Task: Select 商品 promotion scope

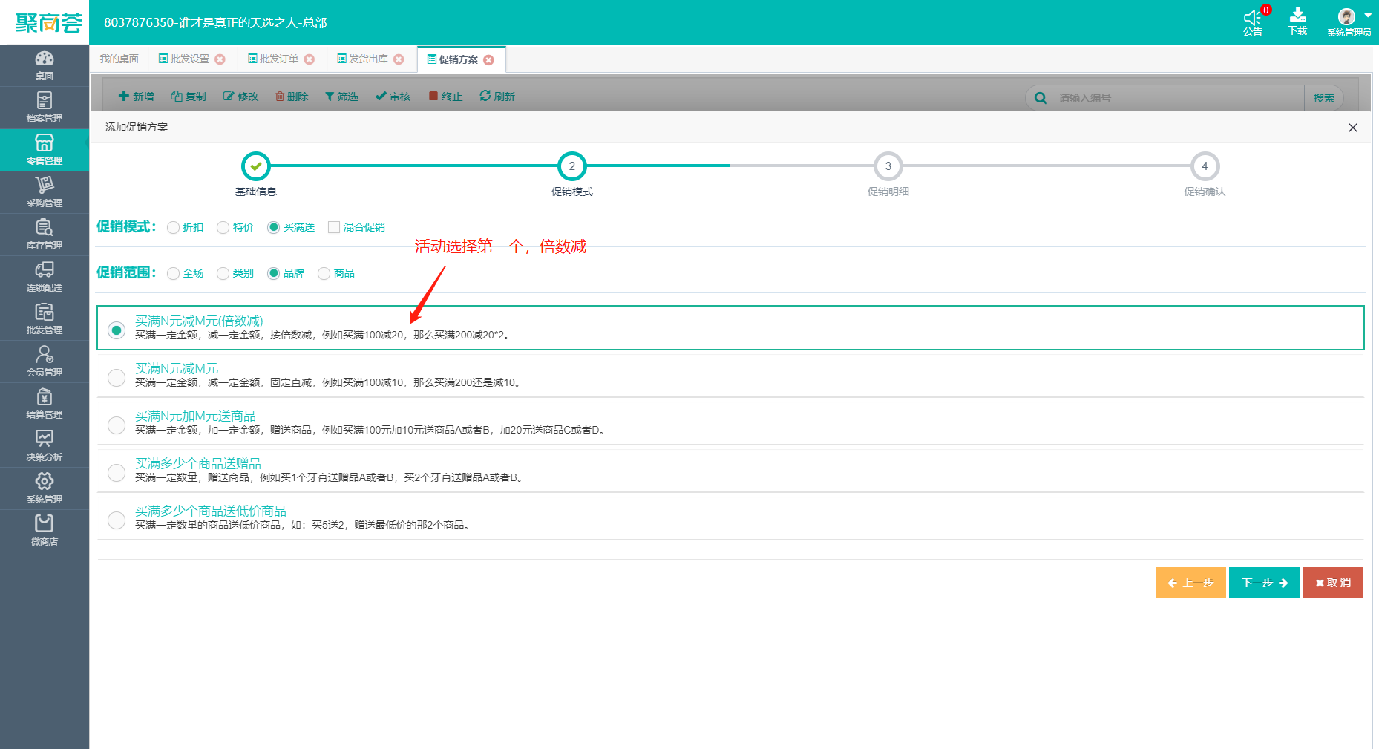Action: point(324,274)
